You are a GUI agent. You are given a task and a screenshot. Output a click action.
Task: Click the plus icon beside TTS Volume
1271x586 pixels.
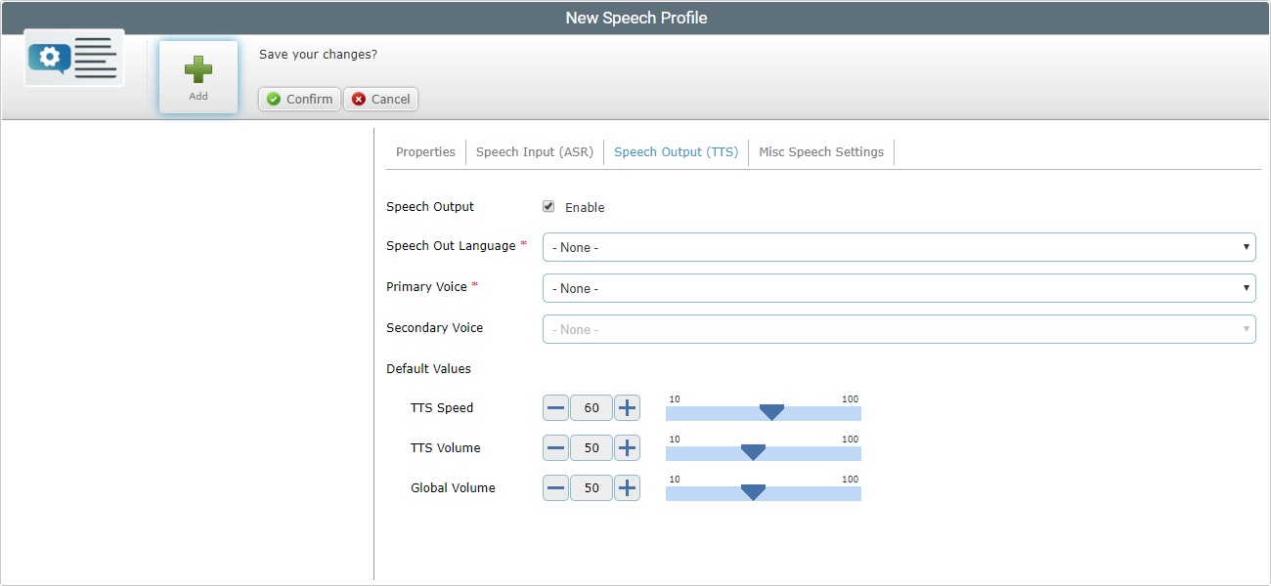627,447
